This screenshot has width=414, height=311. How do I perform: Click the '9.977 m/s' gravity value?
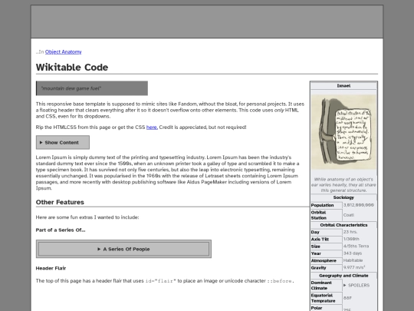click(354, 267)
